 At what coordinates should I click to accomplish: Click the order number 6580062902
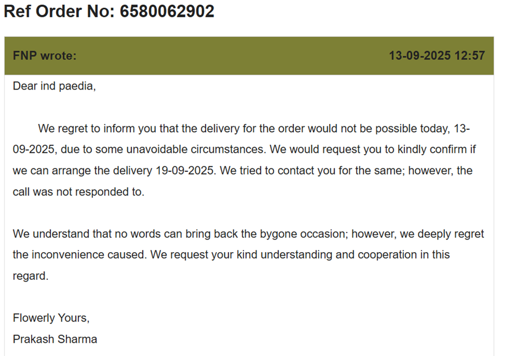coord(167,11)
